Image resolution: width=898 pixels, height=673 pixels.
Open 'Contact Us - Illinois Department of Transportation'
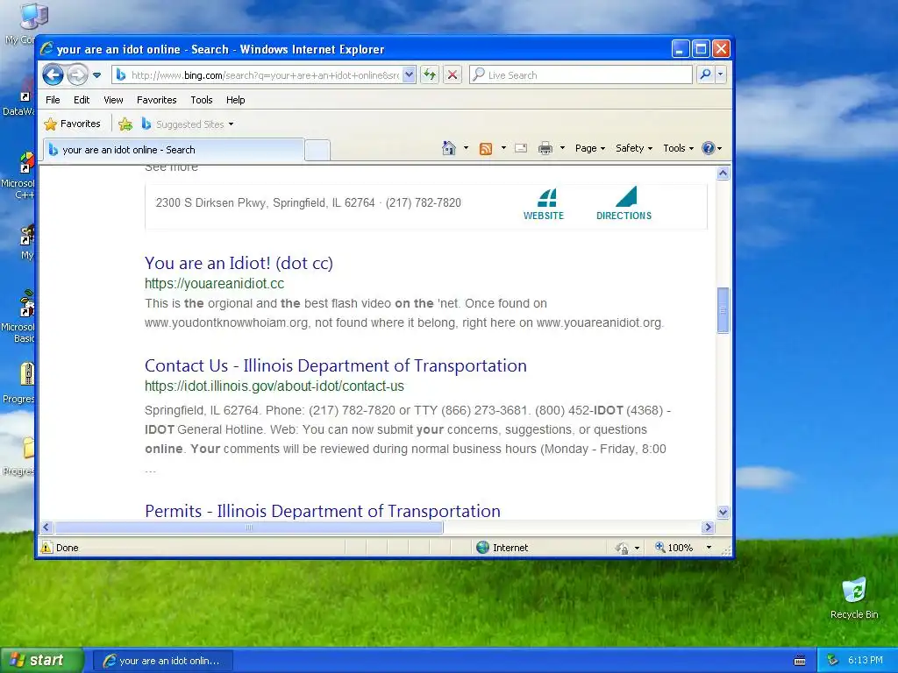(336, 365)
